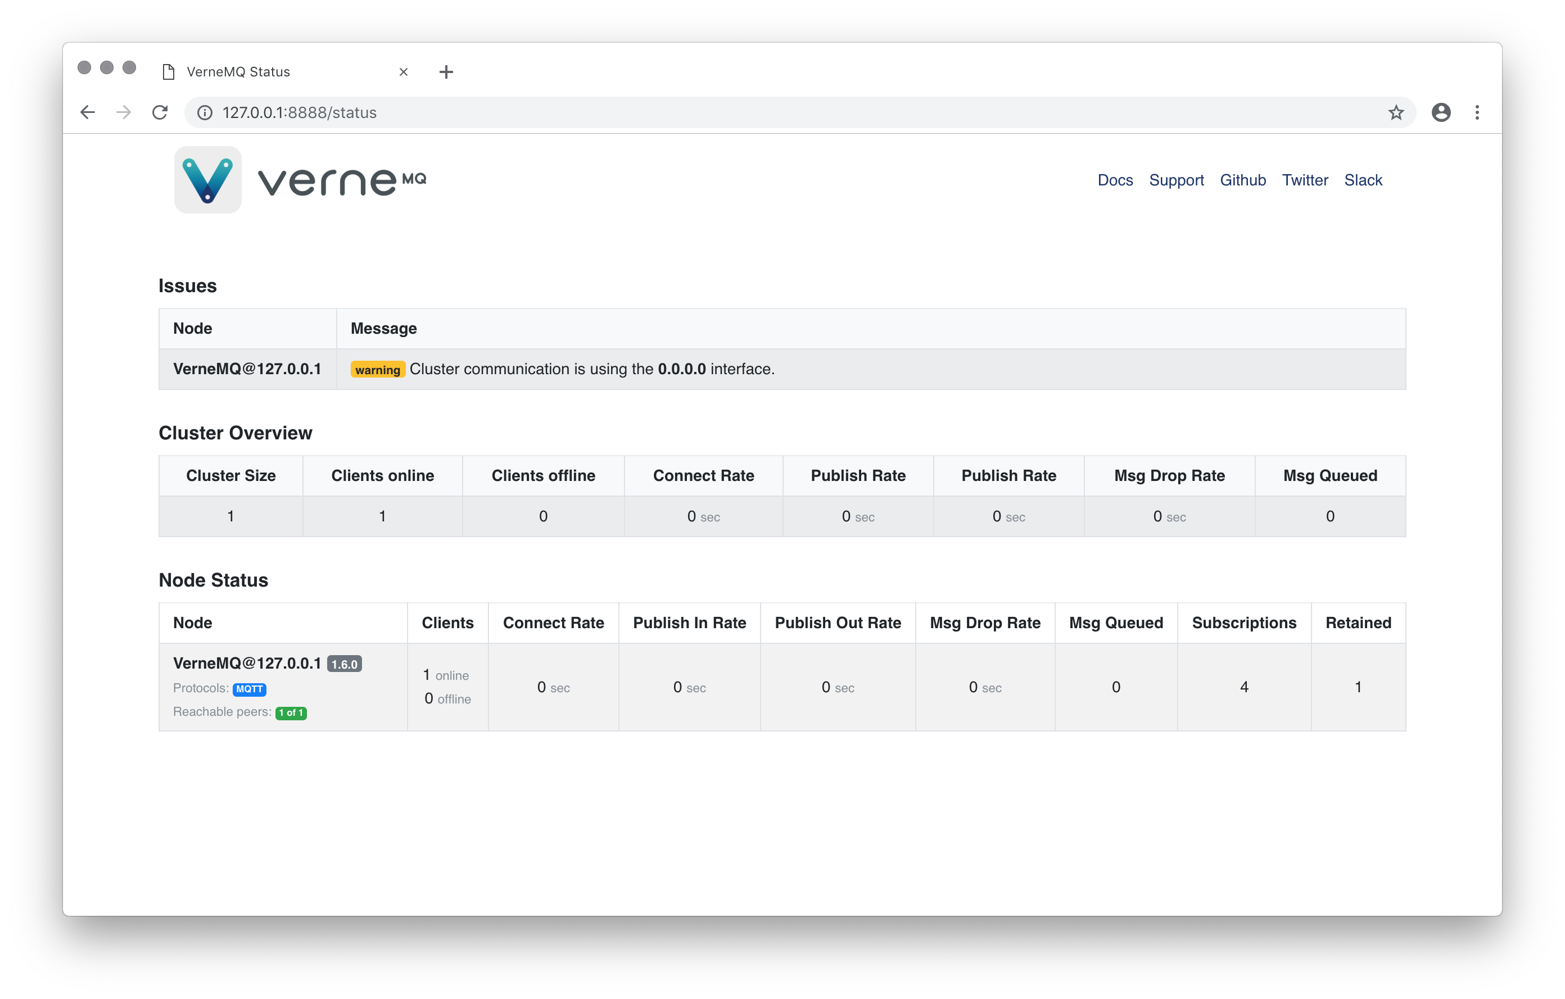Open the Slack link
This screenshot has width=1565, height=999.
(1363, 180)
